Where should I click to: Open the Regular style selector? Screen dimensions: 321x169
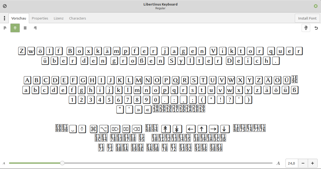[x=160, y=8]
